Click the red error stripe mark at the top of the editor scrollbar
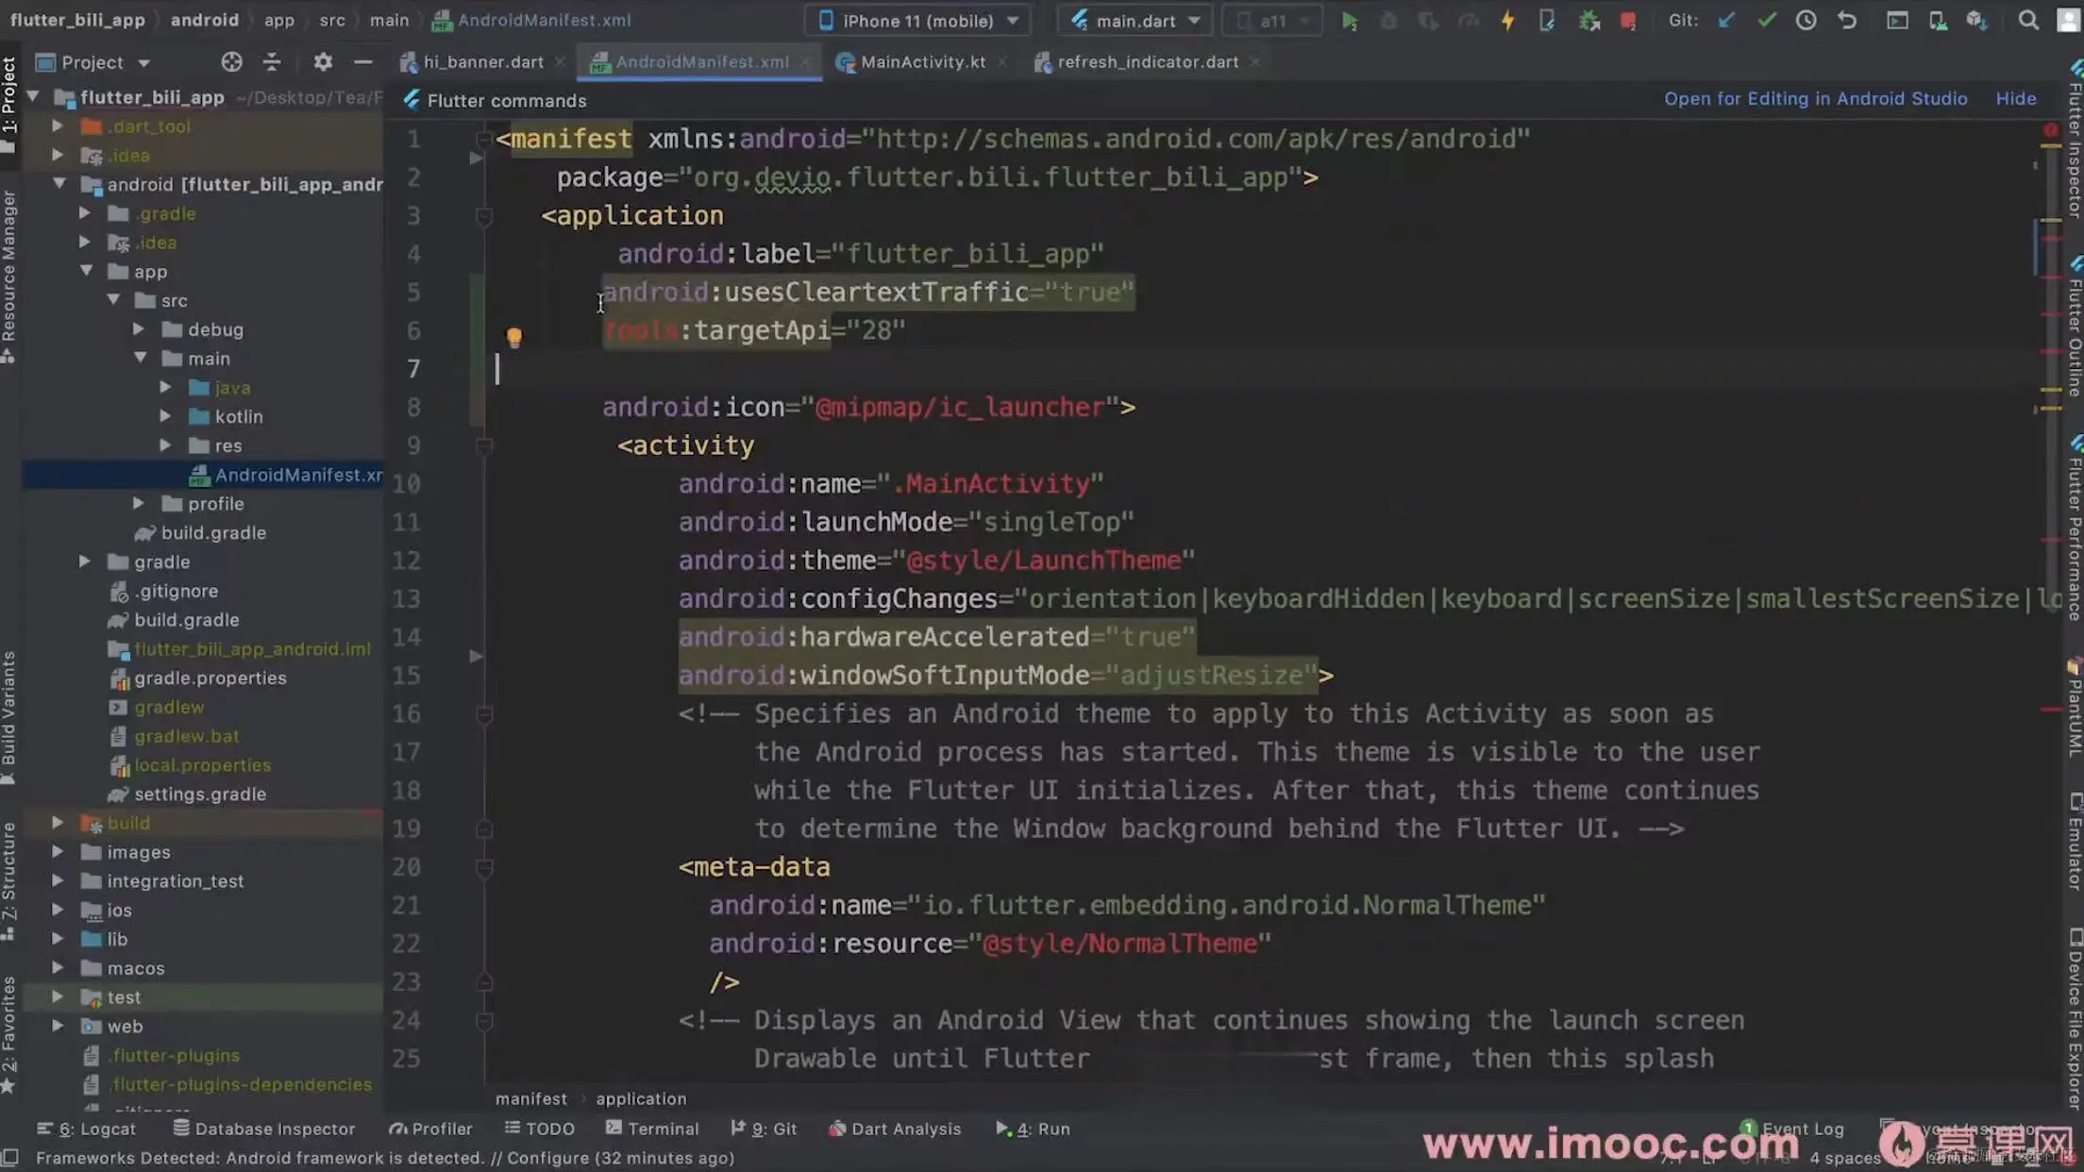2084x1172 pixels. pos(2050,130)
